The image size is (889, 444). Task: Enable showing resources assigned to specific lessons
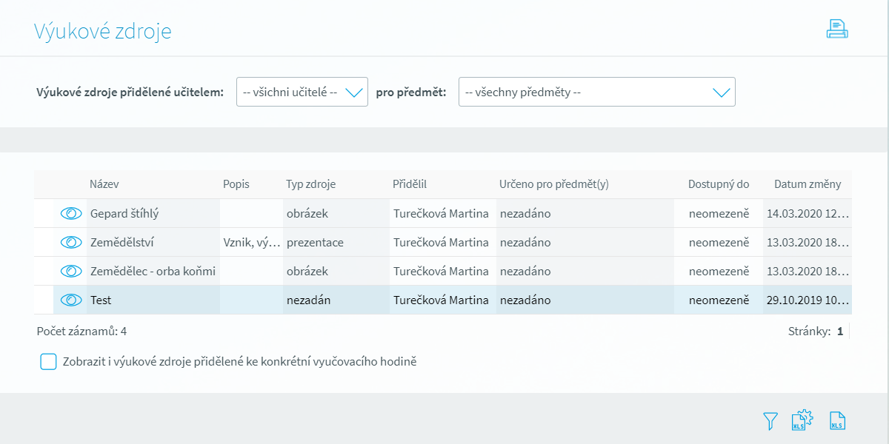48,362
